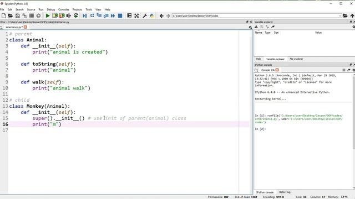Change to parent directory up arrow
The image size is (355, 199).
coord(352,15)
